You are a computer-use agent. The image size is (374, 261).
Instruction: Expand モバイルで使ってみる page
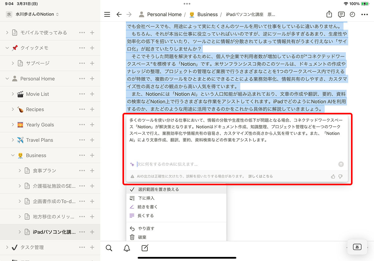tap(7, 32)
